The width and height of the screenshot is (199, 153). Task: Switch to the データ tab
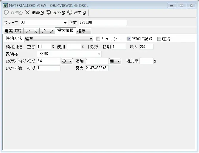click(47, 31)
